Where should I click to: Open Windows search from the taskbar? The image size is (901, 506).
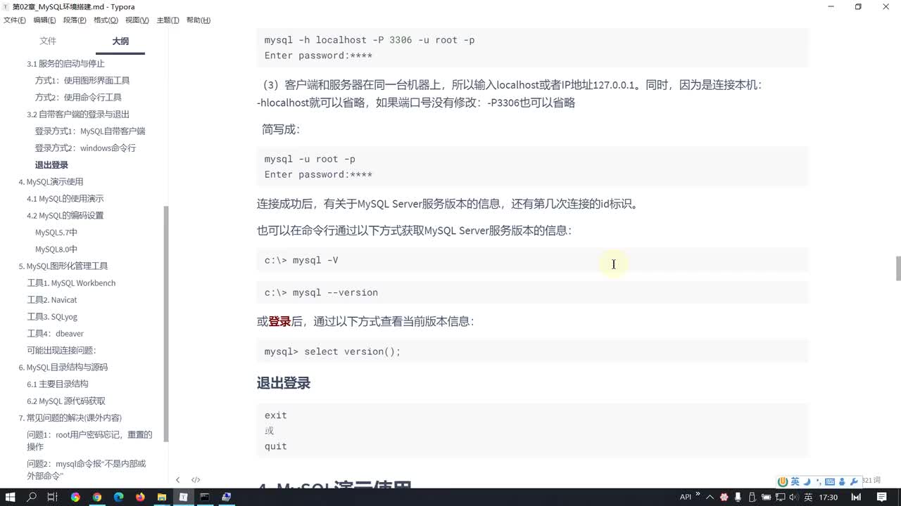pos(32,497)
